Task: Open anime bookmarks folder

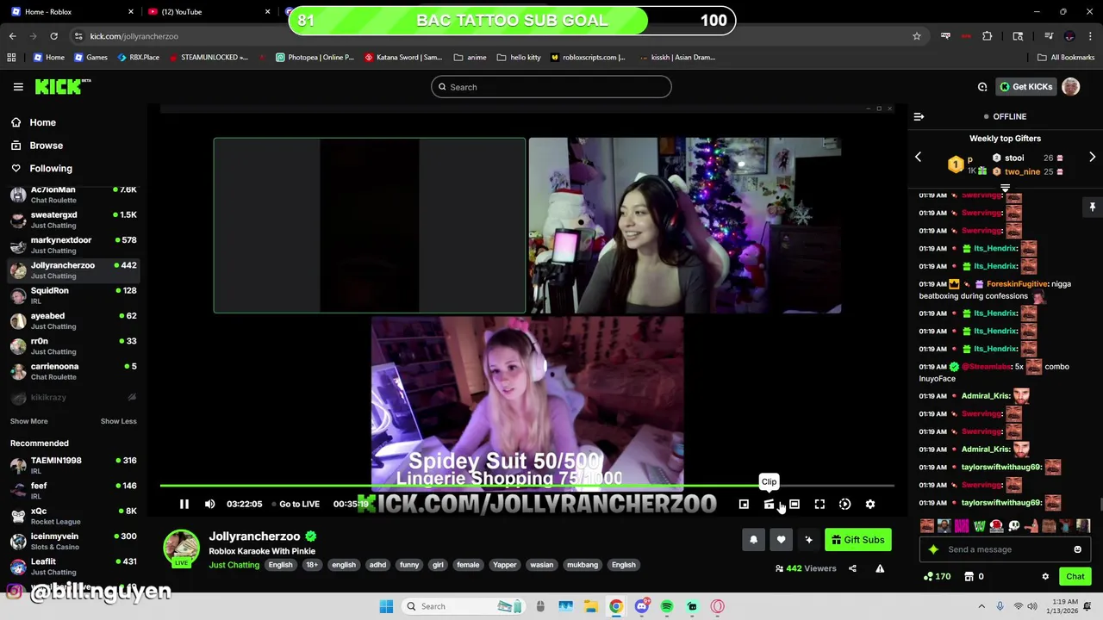Action: [470, 58]
